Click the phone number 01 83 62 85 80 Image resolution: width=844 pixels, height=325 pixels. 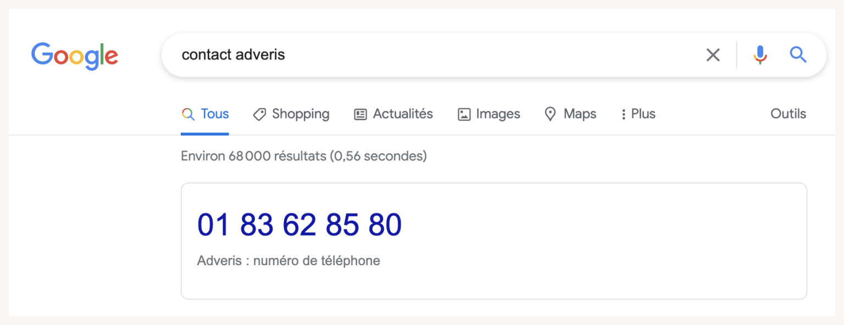click(x=299, y=225)
